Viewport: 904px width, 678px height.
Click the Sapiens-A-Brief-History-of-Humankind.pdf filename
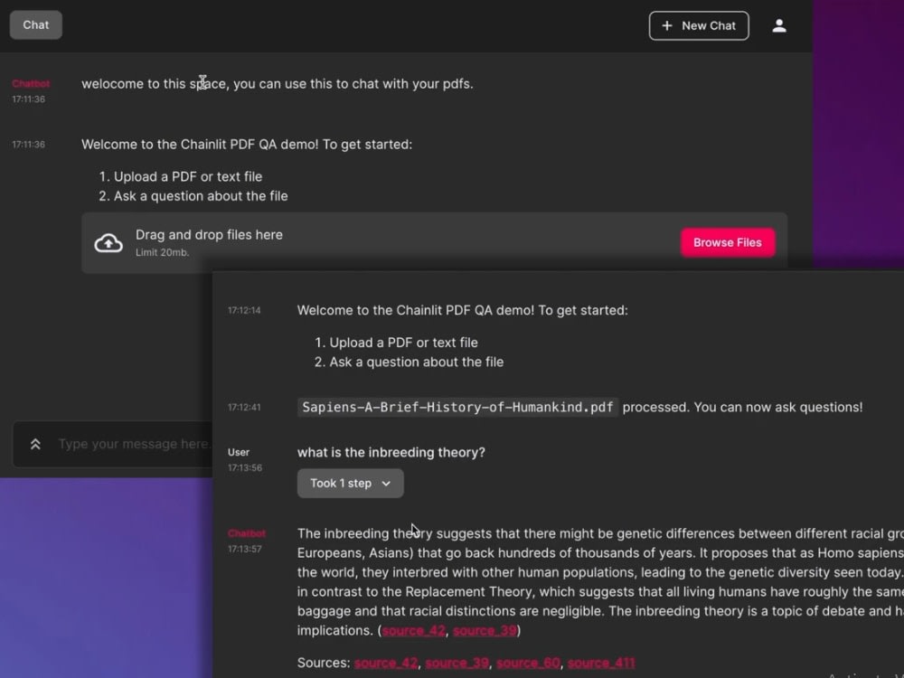pyautogui.click(x=457, y=407)
